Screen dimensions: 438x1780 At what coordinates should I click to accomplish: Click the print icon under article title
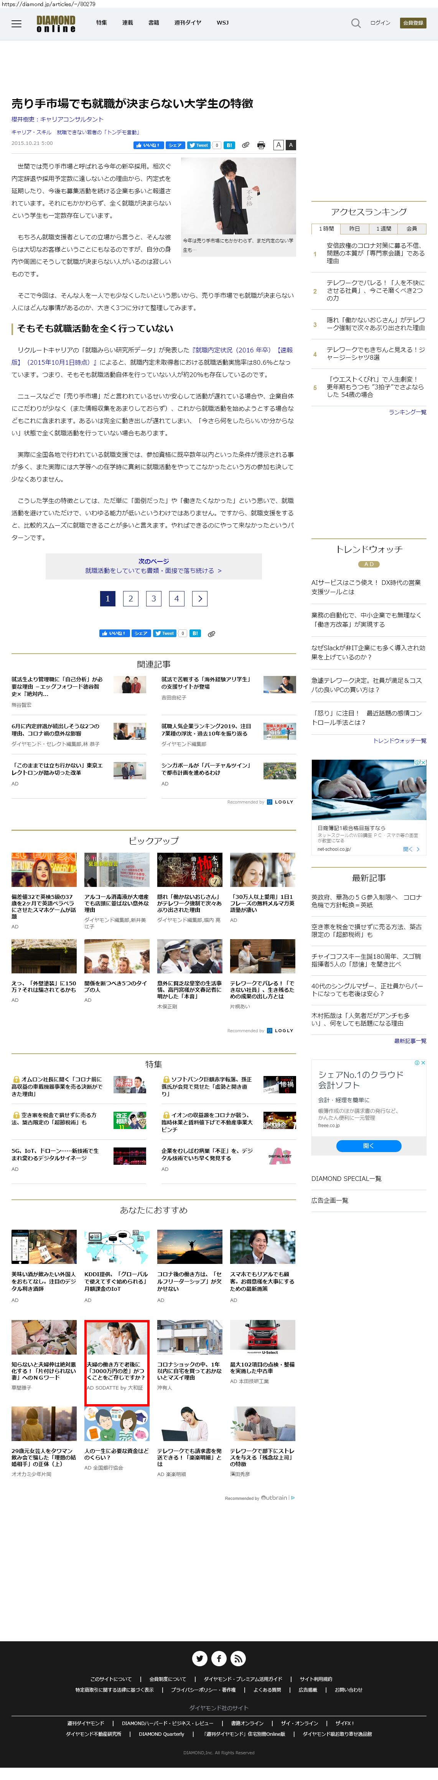(x=261, y=145)
